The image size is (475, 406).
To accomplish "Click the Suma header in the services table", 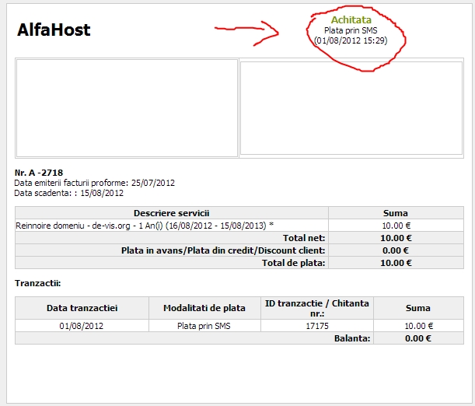I will click(396, 213).
